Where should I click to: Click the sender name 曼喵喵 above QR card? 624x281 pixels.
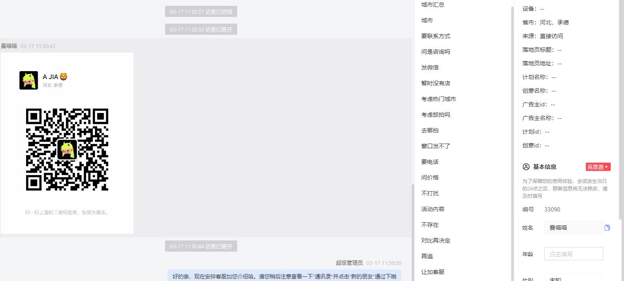click(x=9, y=46)
